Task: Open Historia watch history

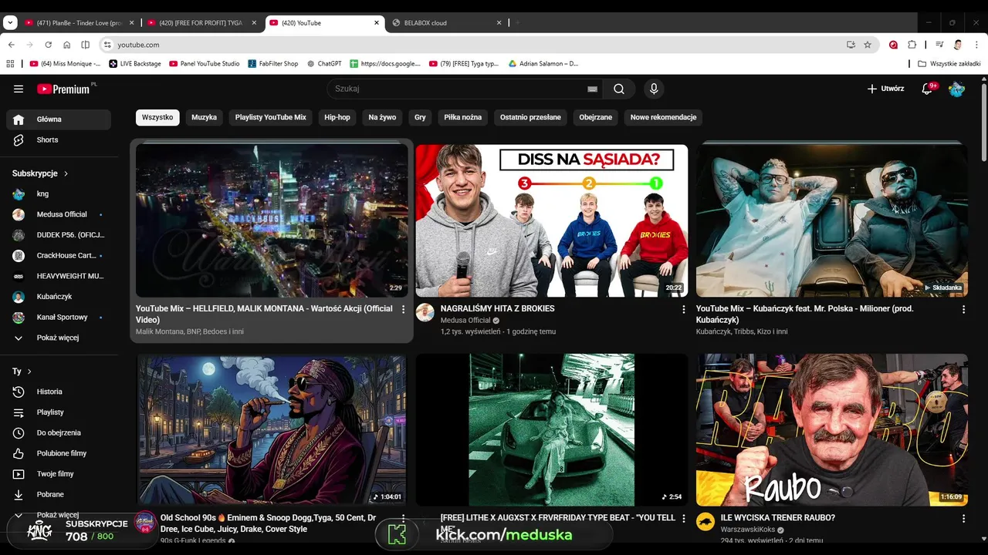Action: 59,392
